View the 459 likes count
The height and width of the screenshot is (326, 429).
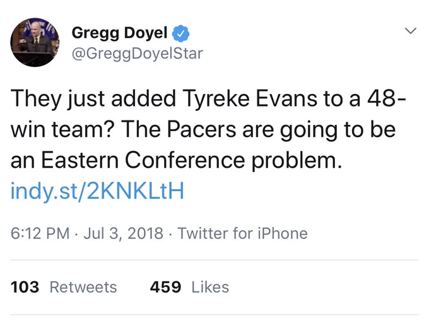point(165,287)
